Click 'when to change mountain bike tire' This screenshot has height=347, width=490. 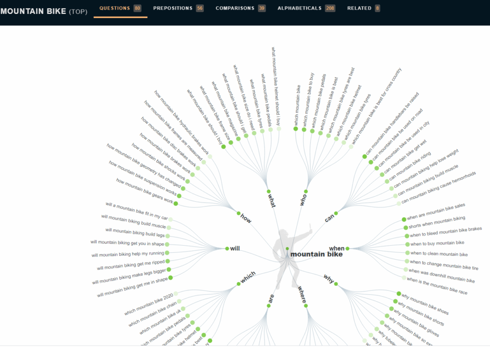click(x=444, y=265)
